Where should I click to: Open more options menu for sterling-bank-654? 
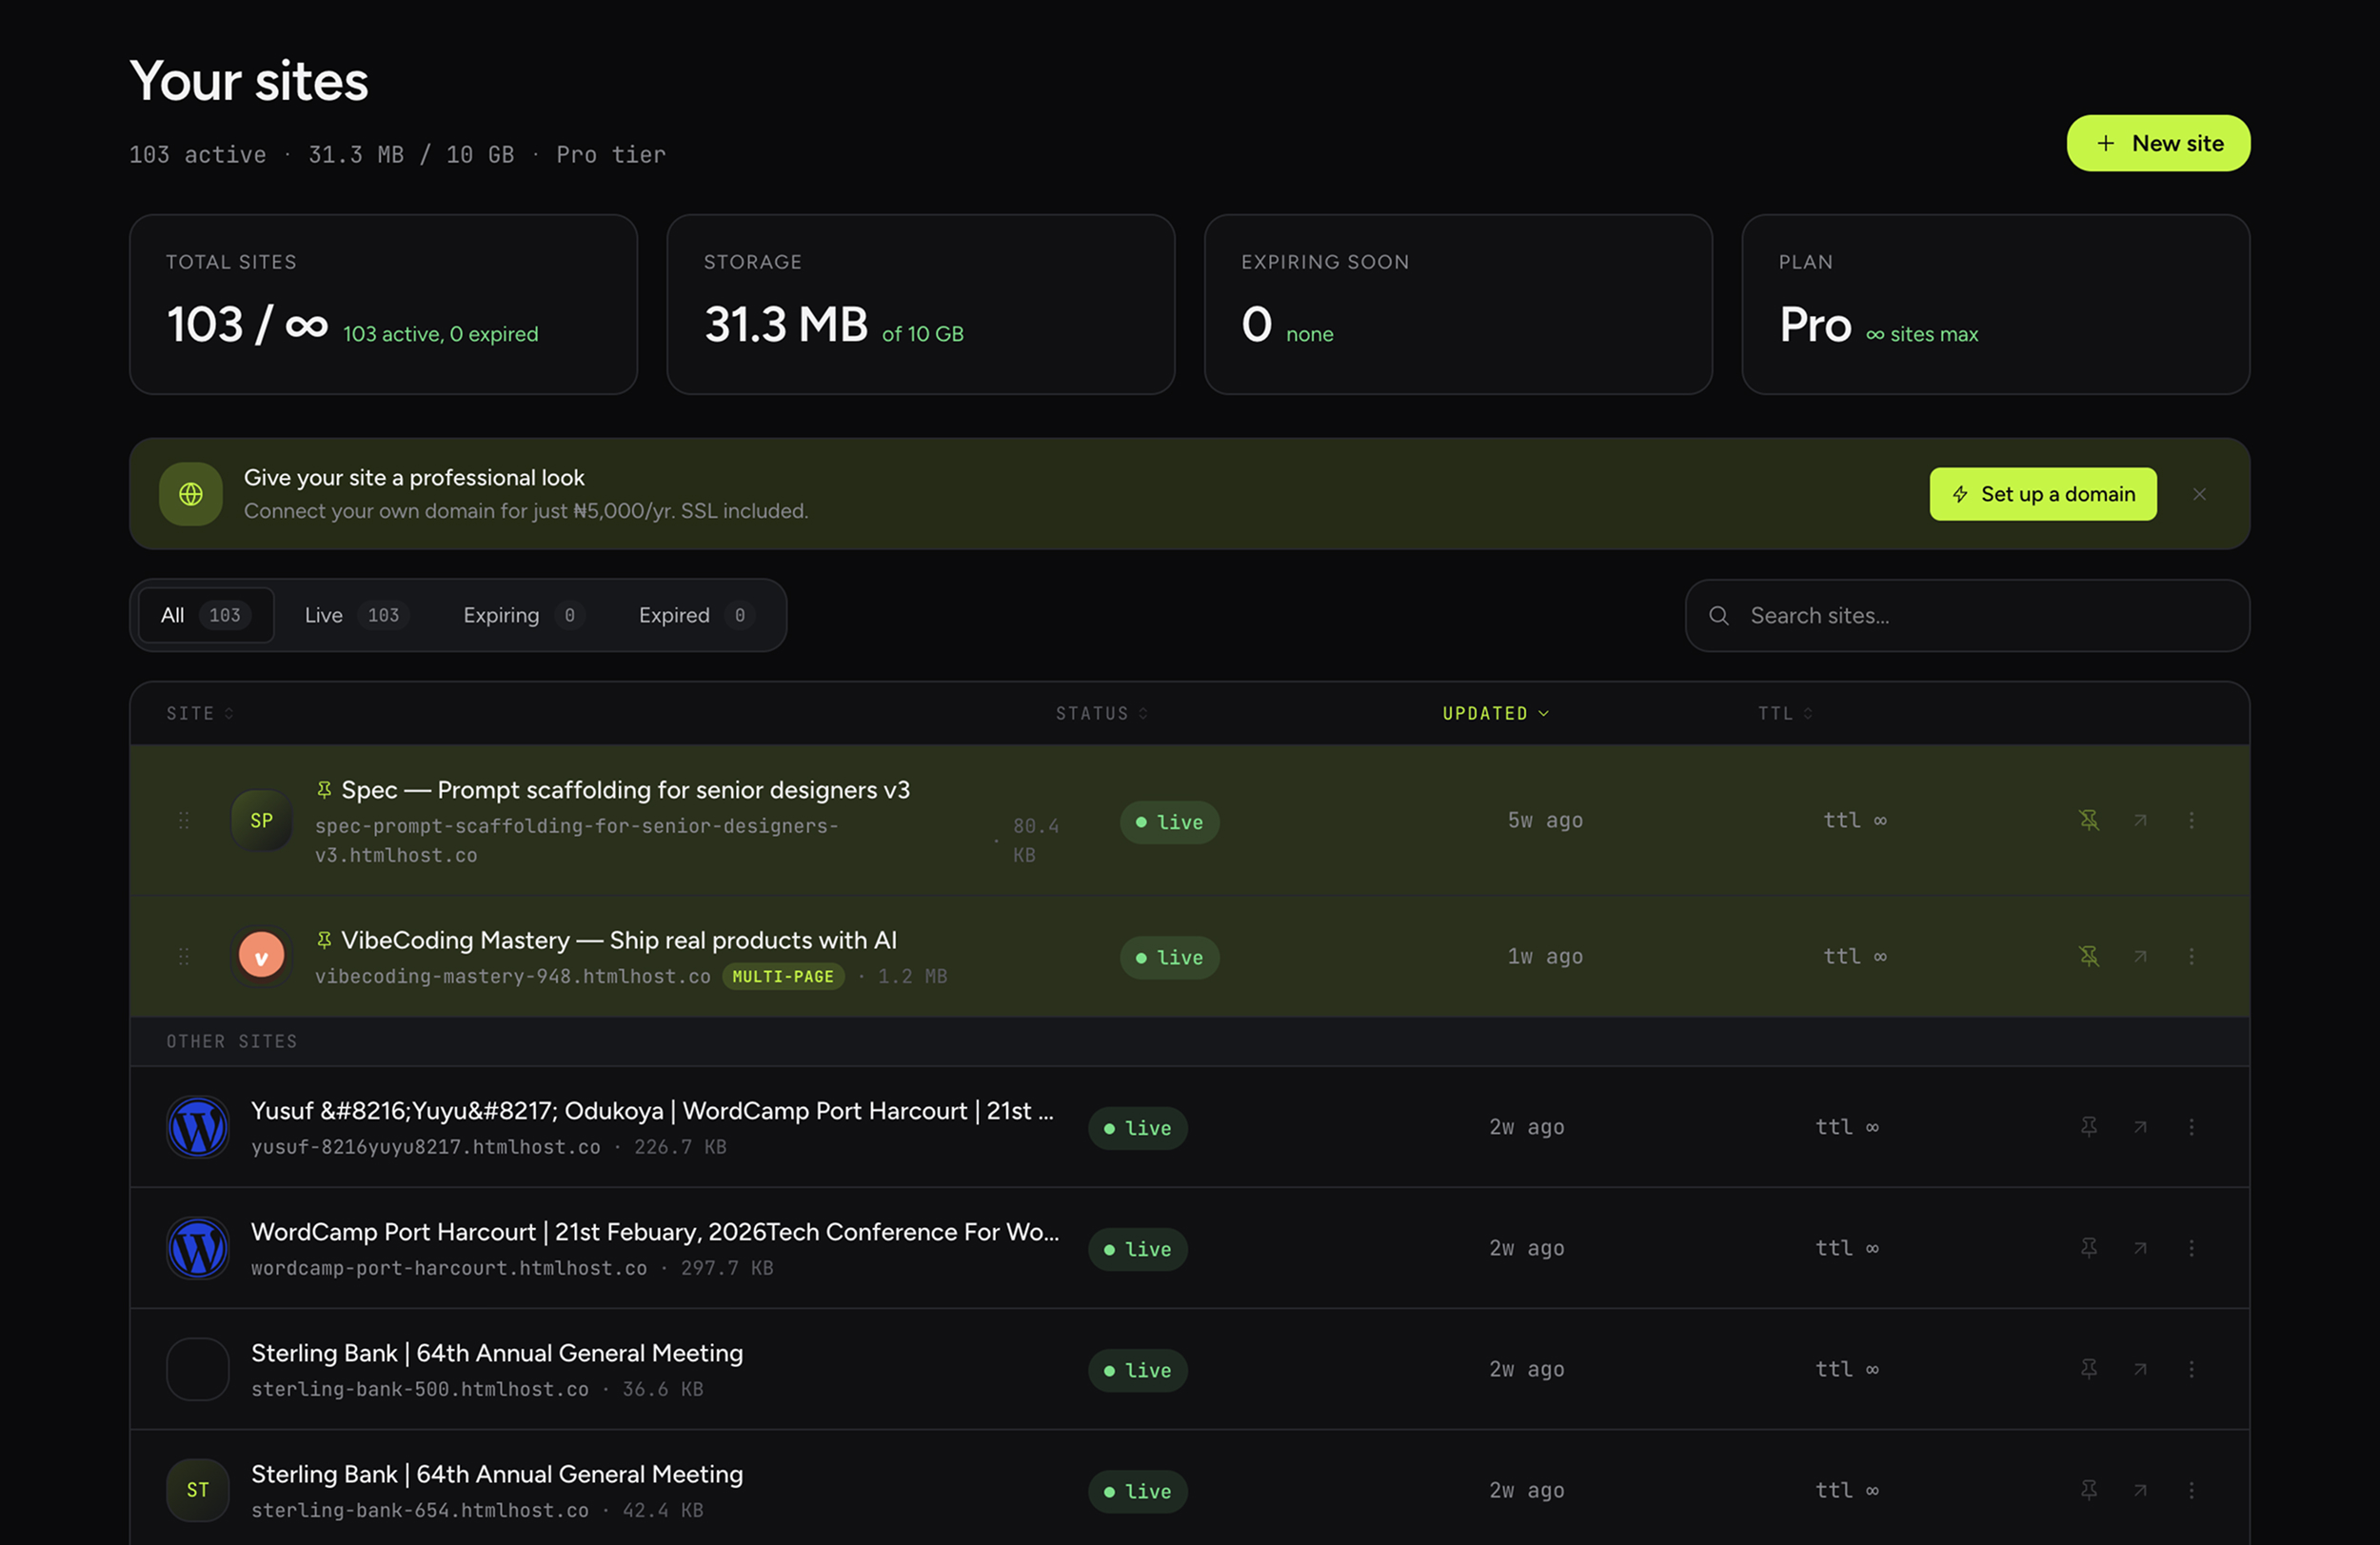tap(2191, 1490)
